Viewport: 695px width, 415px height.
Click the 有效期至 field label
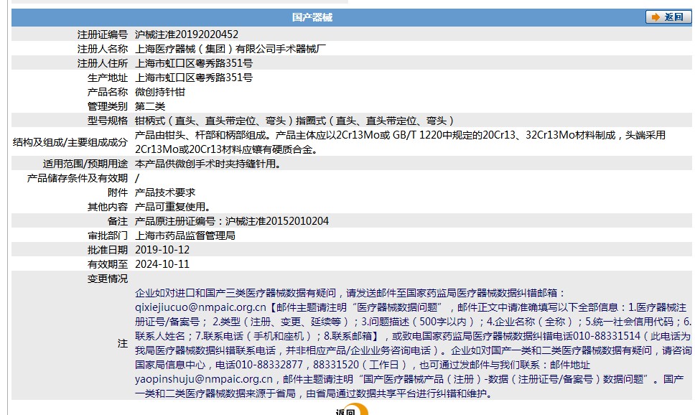click(108, 264)
